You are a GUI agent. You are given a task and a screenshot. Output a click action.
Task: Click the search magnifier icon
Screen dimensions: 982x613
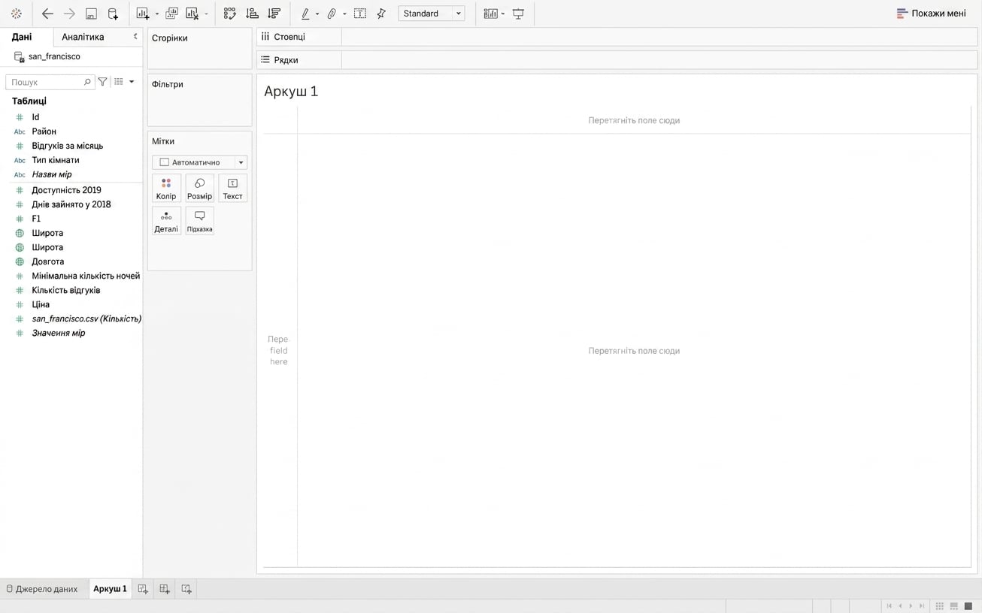[x=87, y=82]
